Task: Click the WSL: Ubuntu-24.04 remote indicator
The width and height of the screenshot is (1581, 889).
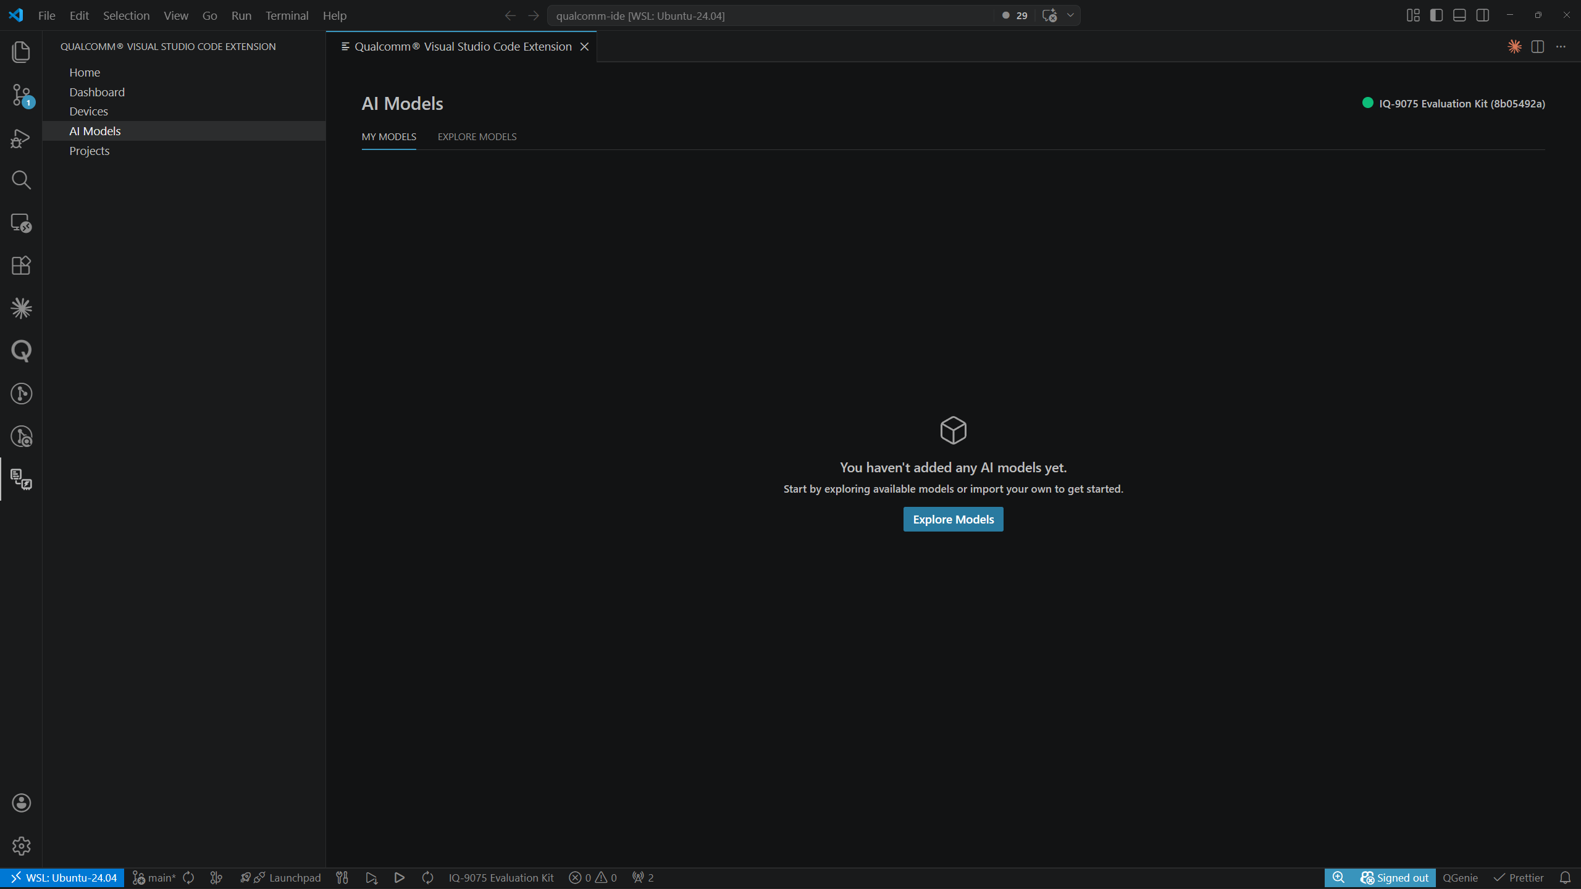Action: pyautogui.click(x=62, y=878)
